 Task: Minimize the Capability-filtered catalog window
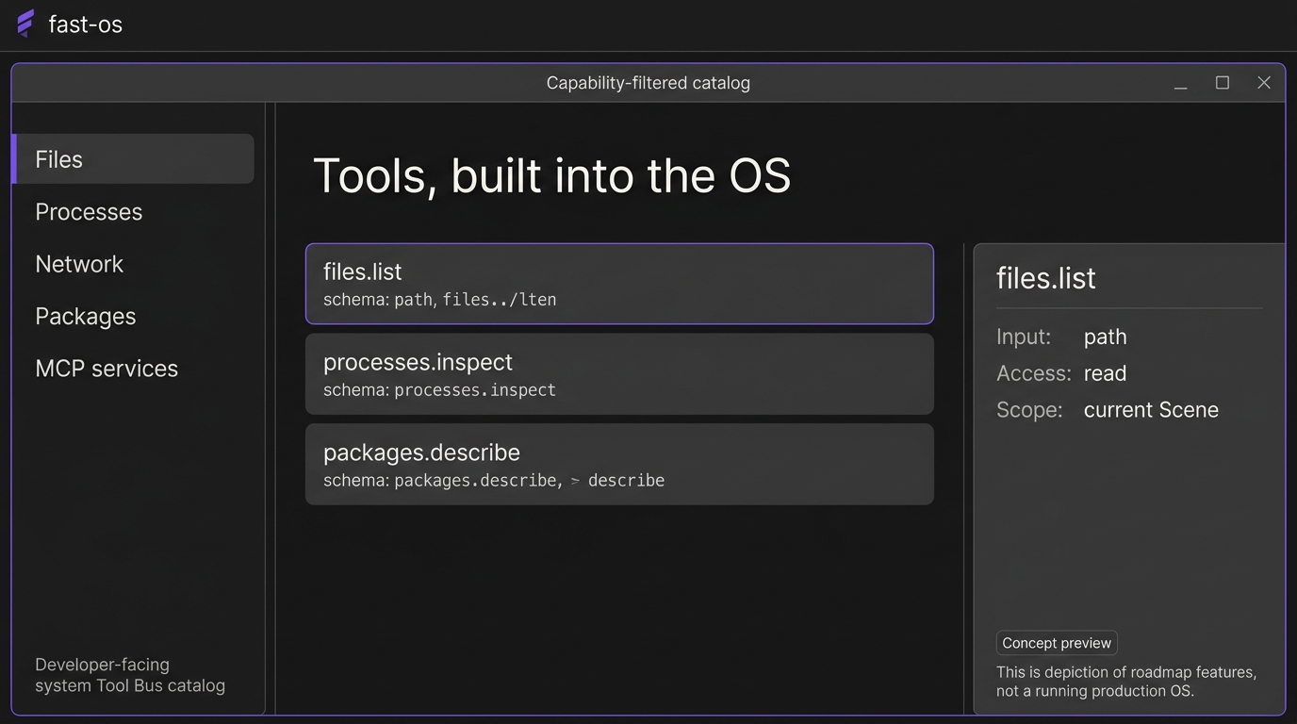pyautogui.click(x=1180, y=83)
